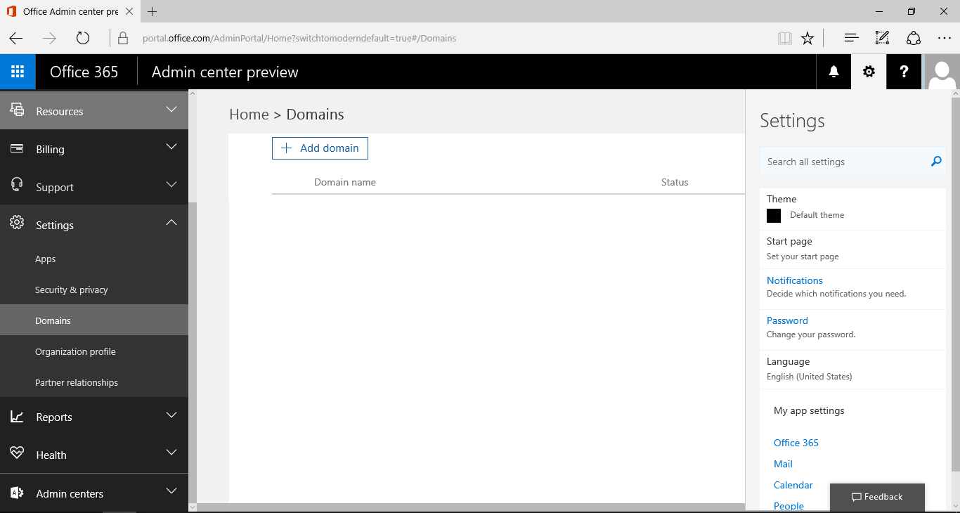Add page to favorites star icon

click(807, 38)
